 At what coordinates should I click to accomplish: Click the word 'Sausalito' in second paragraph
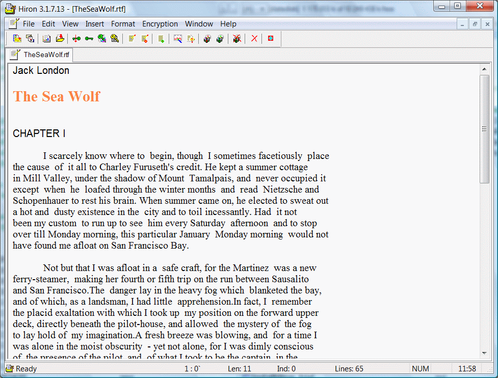tap(291, 279)
